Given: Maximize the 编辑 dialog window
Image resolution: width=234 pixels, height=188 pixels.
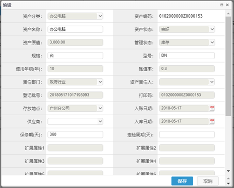Looking at the screenshot, I should click(x=222, y=5).
